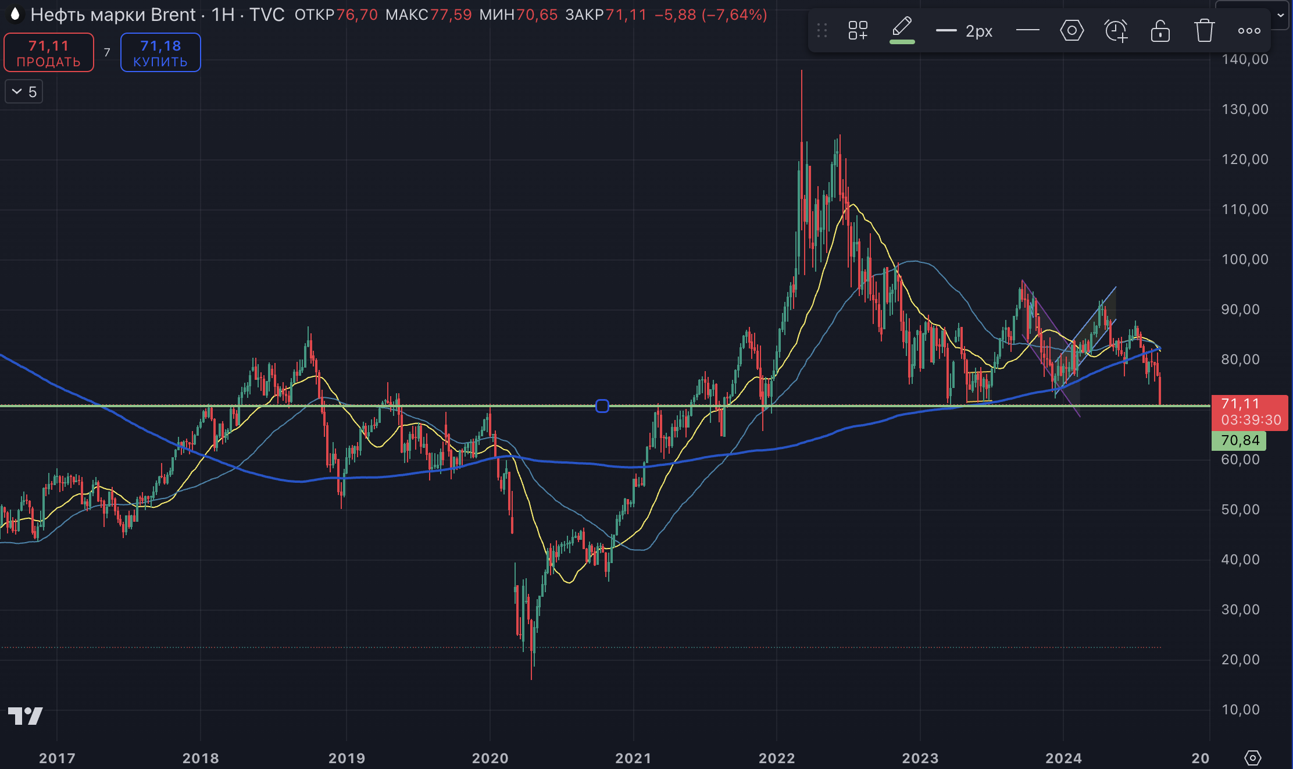1293x769 pixels.
Task: Click the red 71,11 current price label
Action: [x=1249, y=412]
